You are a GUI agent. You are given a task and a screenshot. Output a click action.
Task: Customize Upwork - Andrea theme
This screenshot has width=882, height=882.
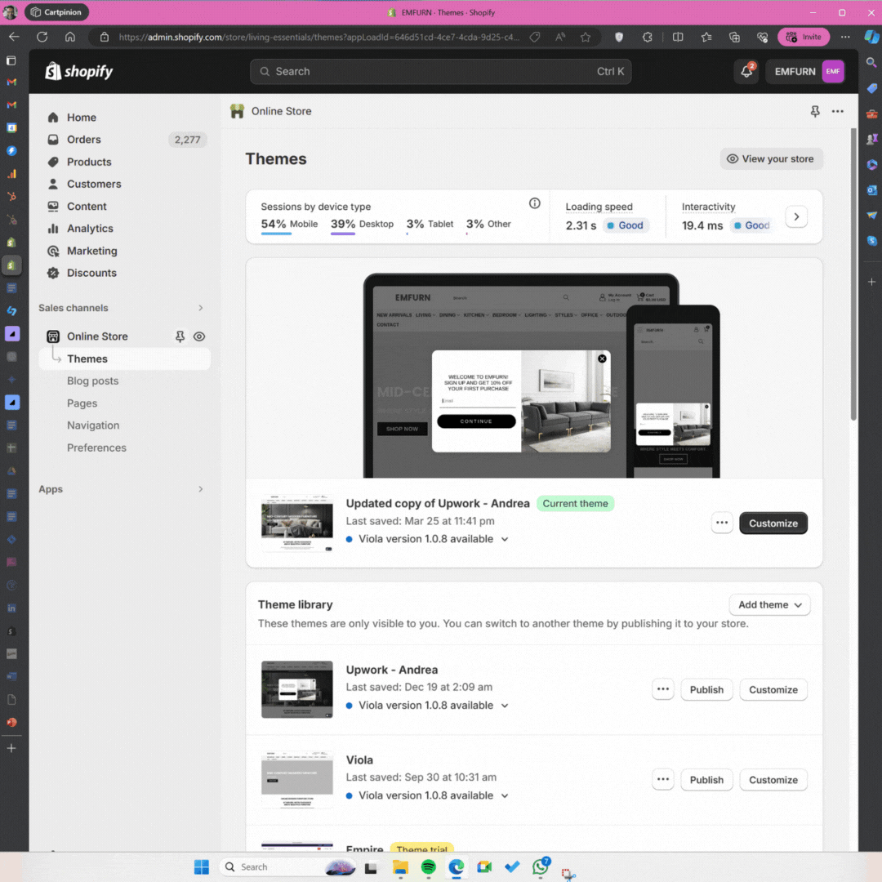773,689
